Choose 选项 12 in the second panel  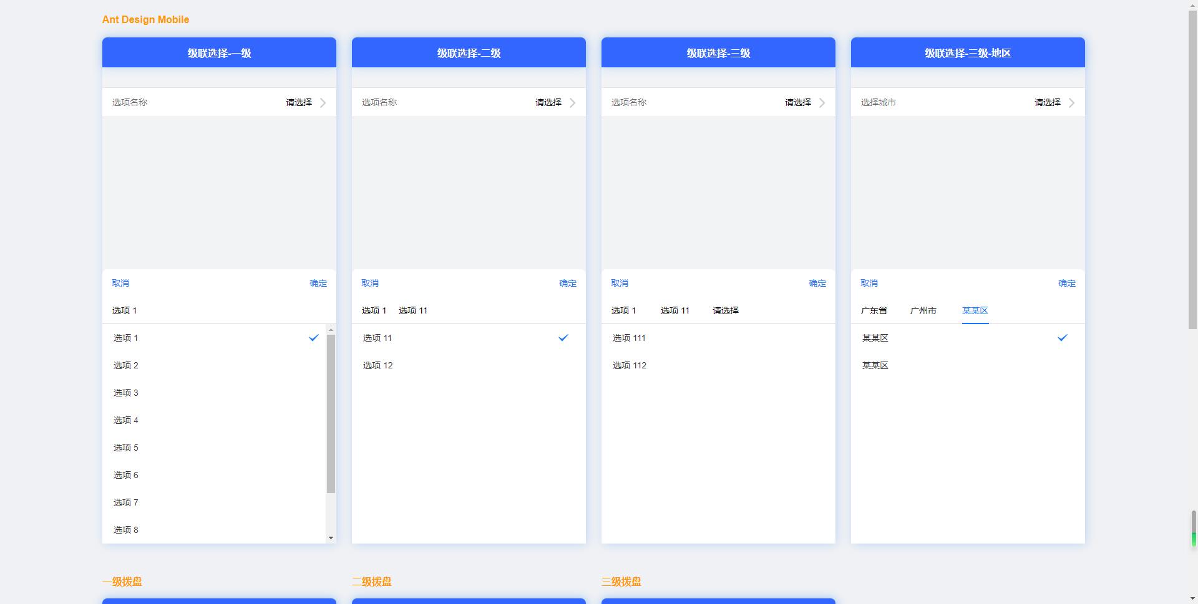point(469,365)
